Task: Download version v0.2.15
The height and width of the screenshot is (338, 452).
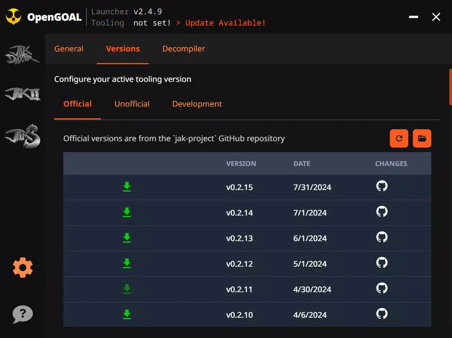Action: click(x=127, y=187)
